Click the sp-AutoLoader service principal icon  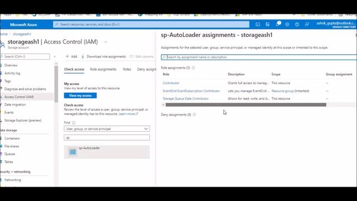73,151
